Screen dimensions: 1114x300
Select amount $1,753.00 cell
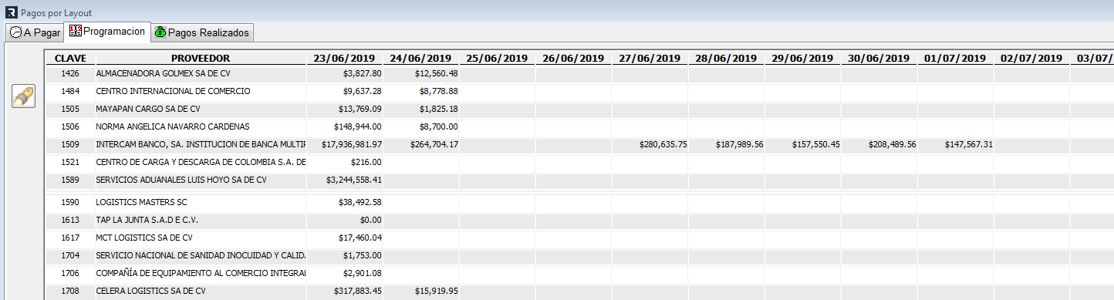pyautogui.click(x=345, y=255)
